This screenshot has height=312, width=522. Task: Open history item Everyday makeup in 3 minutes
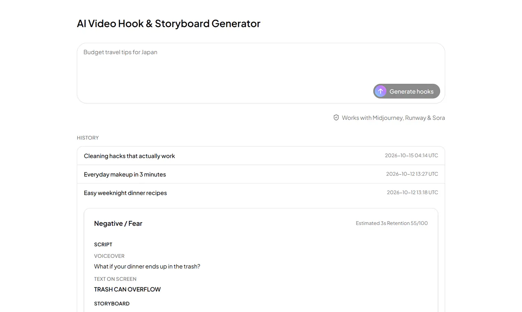coord(261,174)
